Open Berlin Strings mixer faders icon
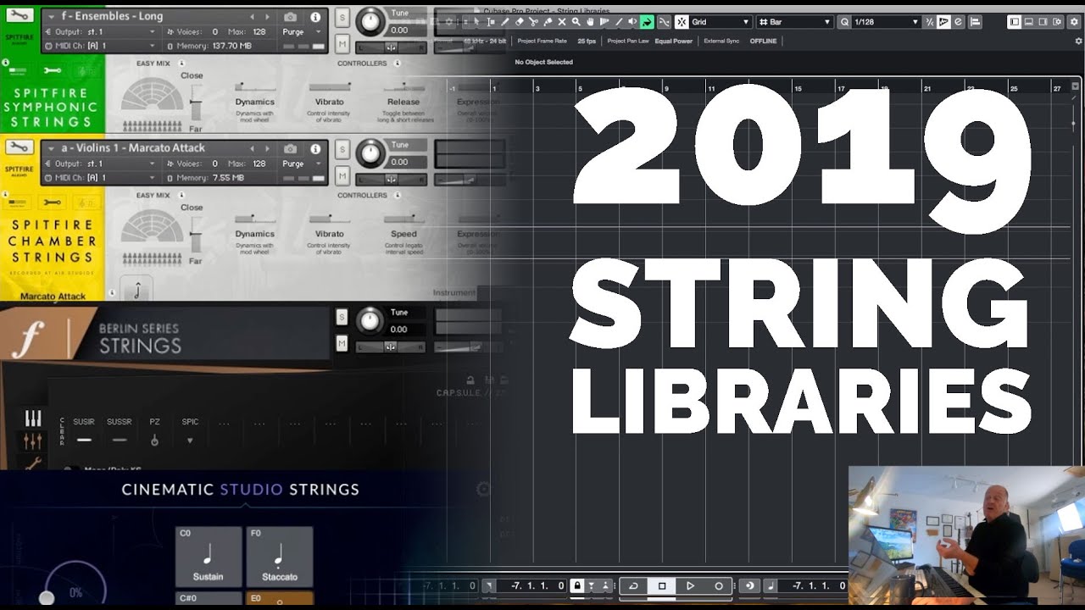Screen dimensions: 1085x610 33,441
